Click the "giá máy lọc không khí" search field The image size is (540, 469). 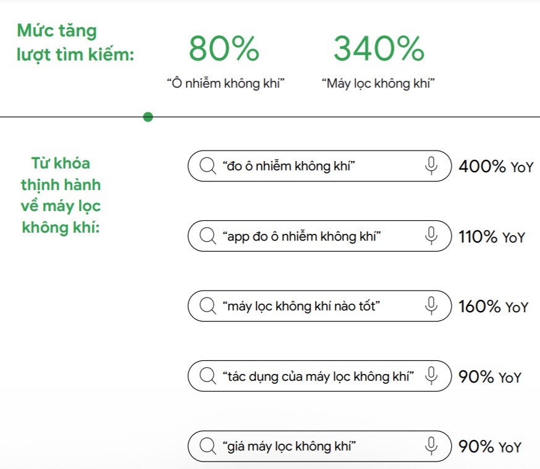click(x=319, y=446)
